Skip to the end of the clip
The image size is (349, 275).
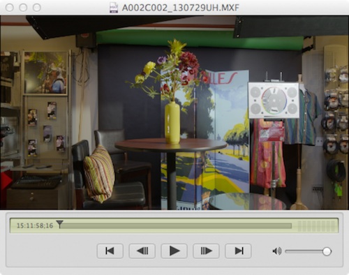(238, 251)
